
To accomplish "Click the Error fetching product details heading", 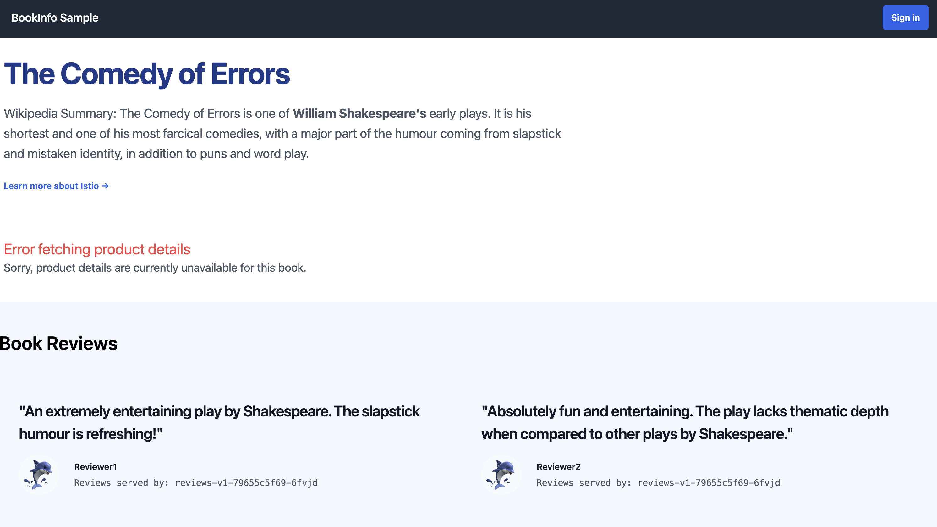I will [97, 249].
